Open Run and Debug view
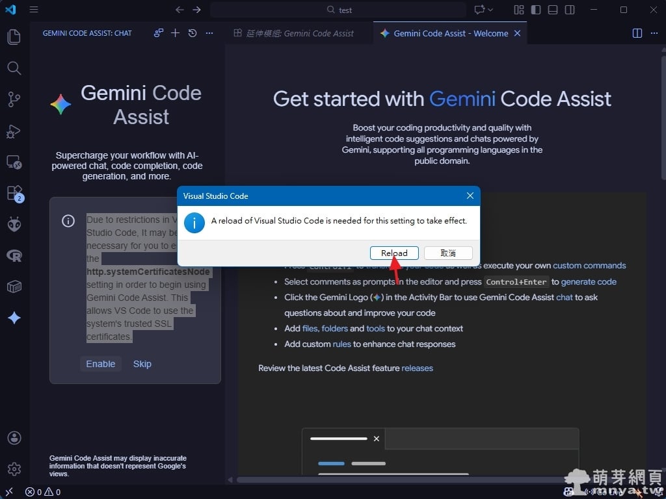666x499 pixels. [x=14, y=131]
